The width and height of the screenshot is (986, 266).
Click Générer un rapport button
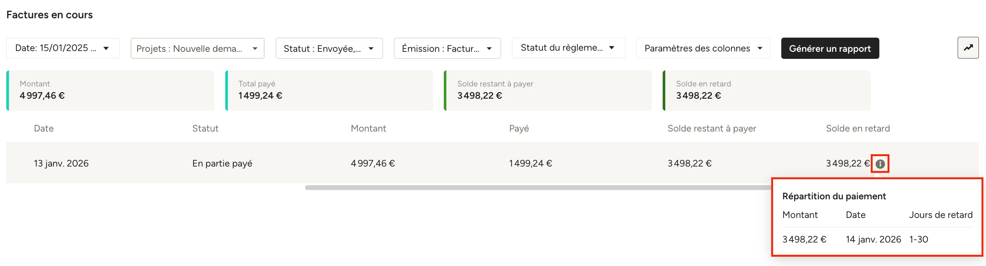tap(830, 48)
